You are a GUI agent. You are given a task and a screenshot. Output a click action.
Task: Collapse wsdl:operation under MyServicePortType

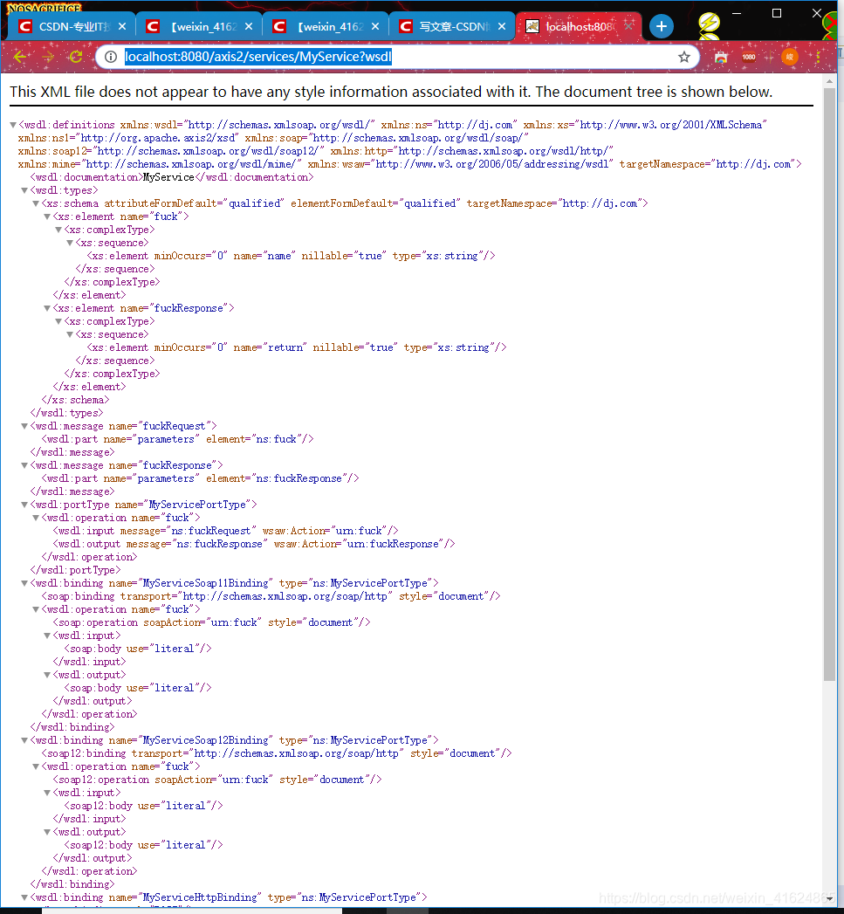coord(36,518)
